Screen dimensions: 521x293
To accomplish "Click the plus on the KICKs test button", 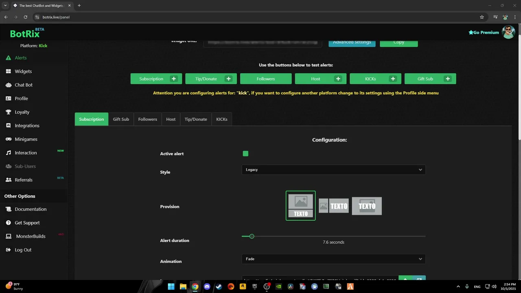I will coord(393,79).
